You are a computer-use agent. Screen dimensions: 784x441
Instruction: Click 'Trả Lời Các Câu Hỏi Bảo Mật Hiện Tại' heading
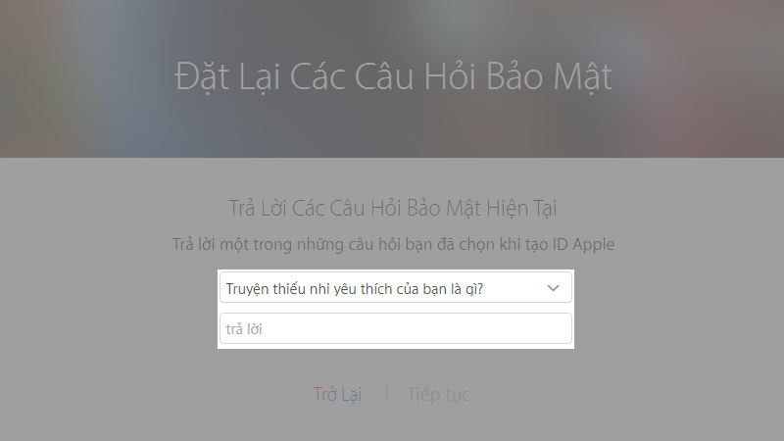pos(393,208)
